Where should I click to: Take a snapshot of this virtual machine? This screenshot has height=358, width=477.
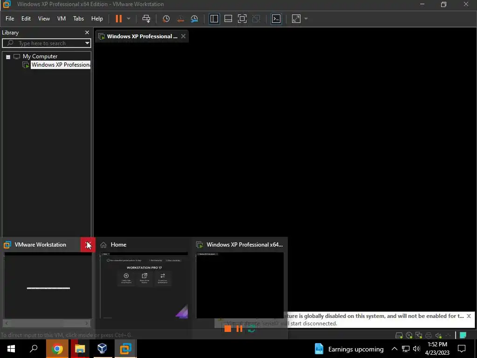click(x=166, y=19)
